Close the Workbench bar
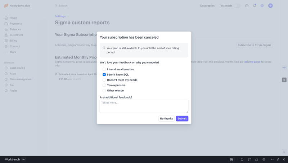The width and height of the screenshot is (288, 163). (x=284, y=159)
